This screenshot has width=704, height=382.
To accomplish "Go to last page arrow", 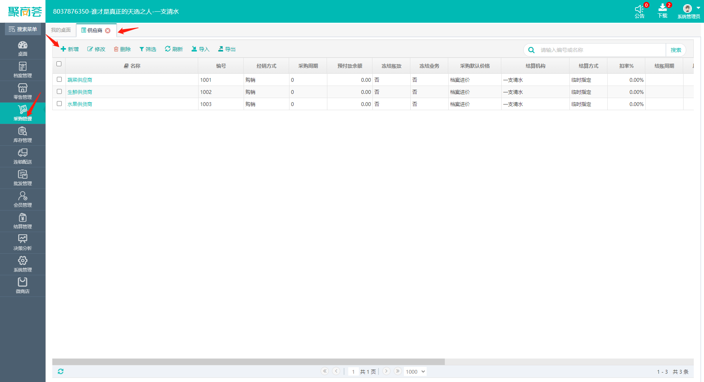I will tap(397, 371).
